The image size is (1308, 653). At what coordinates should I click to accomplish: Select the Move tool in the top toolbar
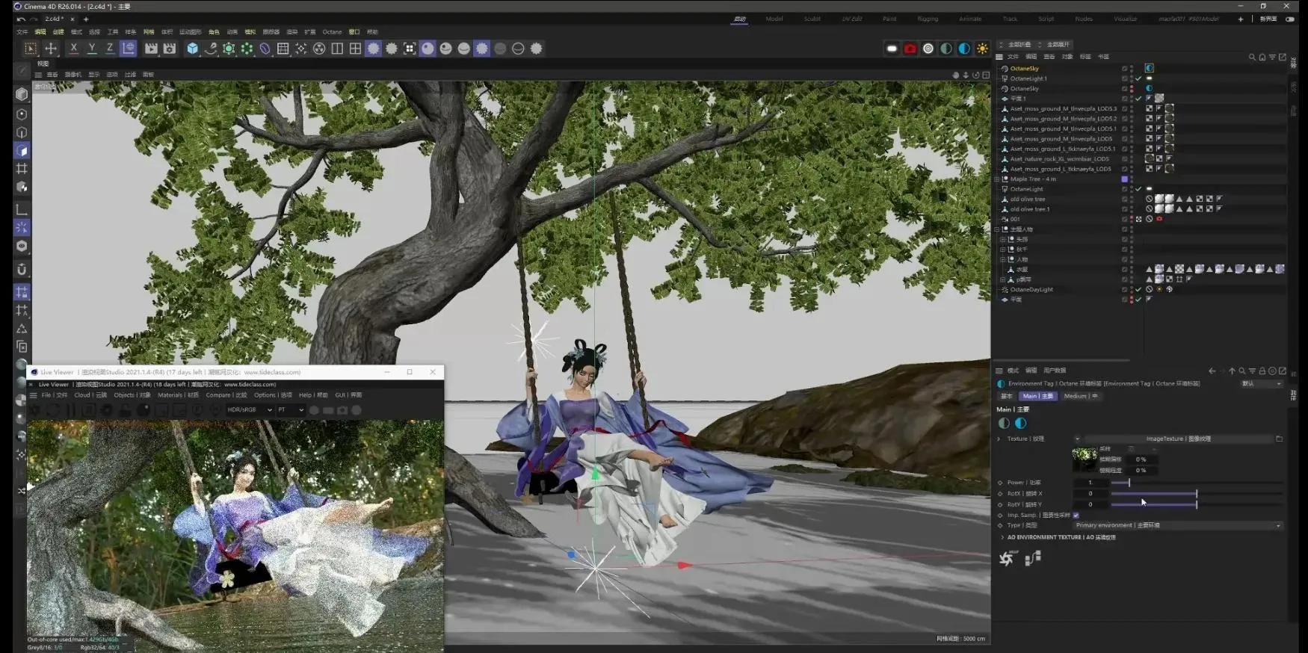(x=51, y=49)
